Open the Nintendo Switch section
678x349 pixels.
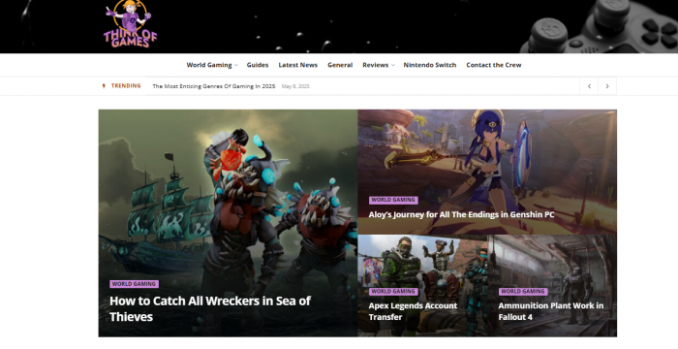[430, 65]
